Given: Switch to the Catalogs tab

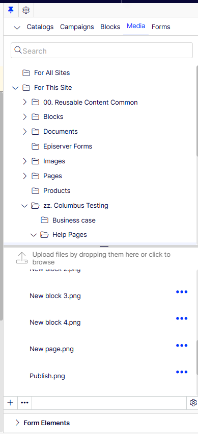Looking at the screenshot, I should coord(40,27).
